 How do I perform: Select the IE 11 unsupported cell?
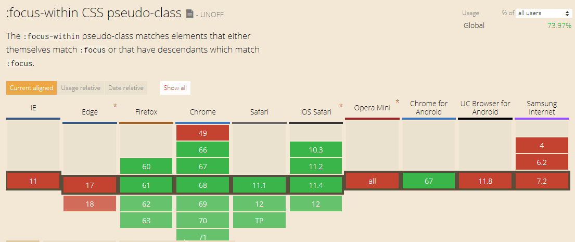[x=33, y=181]
